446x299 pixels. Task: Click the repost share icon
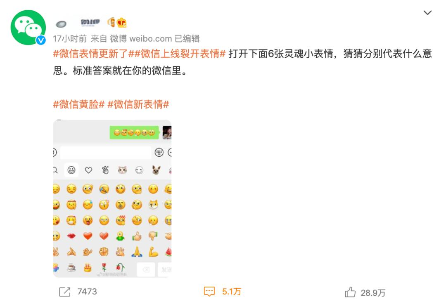[x=64, y=292]
